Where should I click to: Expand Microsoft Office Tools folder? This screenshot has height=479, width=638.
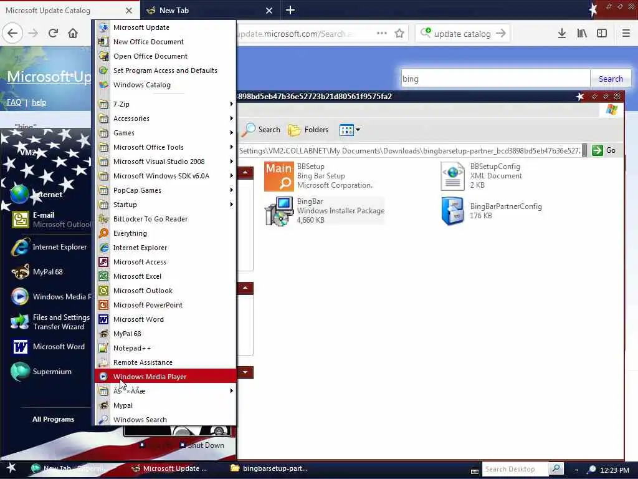(x=165, y=147)
